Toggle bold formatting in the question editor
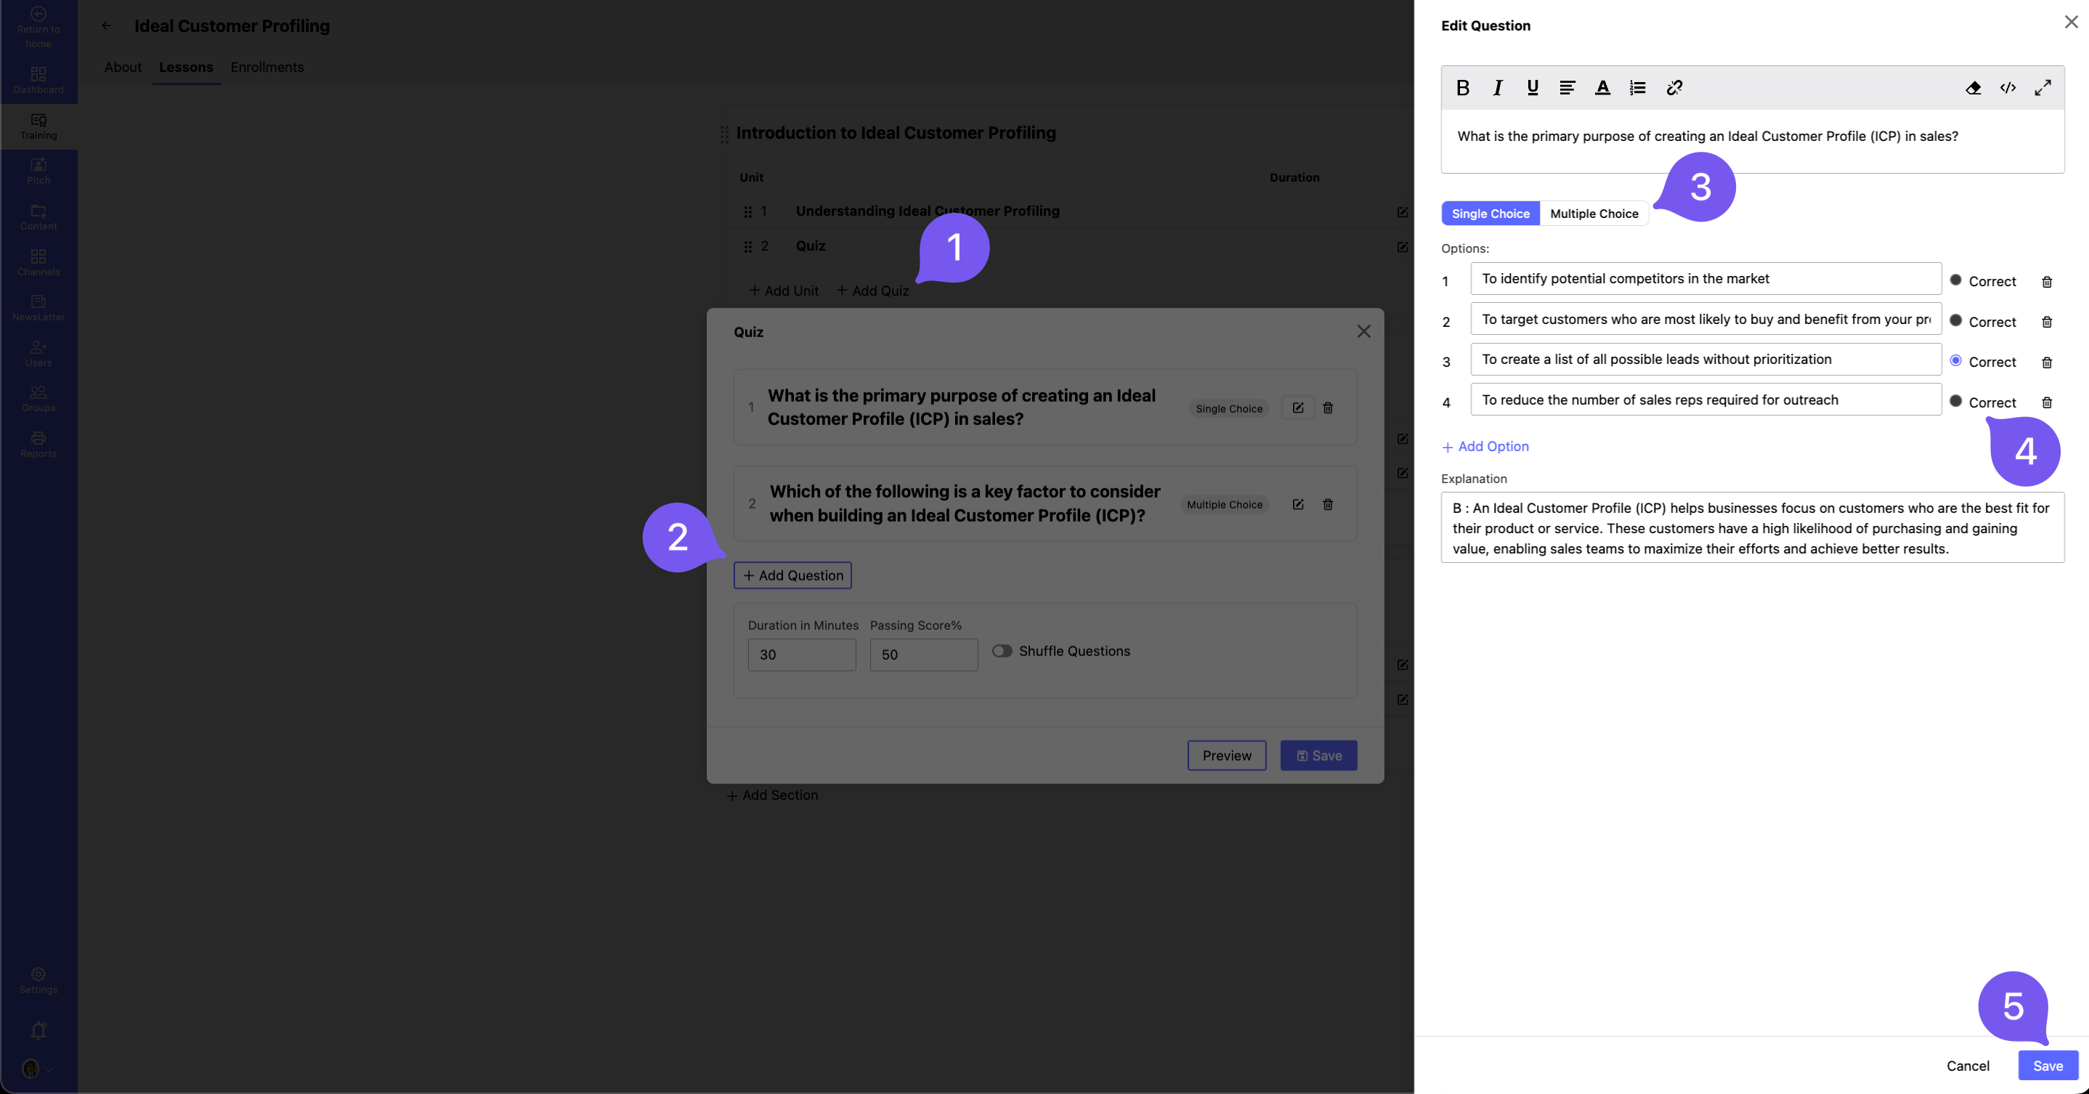This screenshot has height=1094, width=2089. pyautogui.click(x=1462, y=88)
